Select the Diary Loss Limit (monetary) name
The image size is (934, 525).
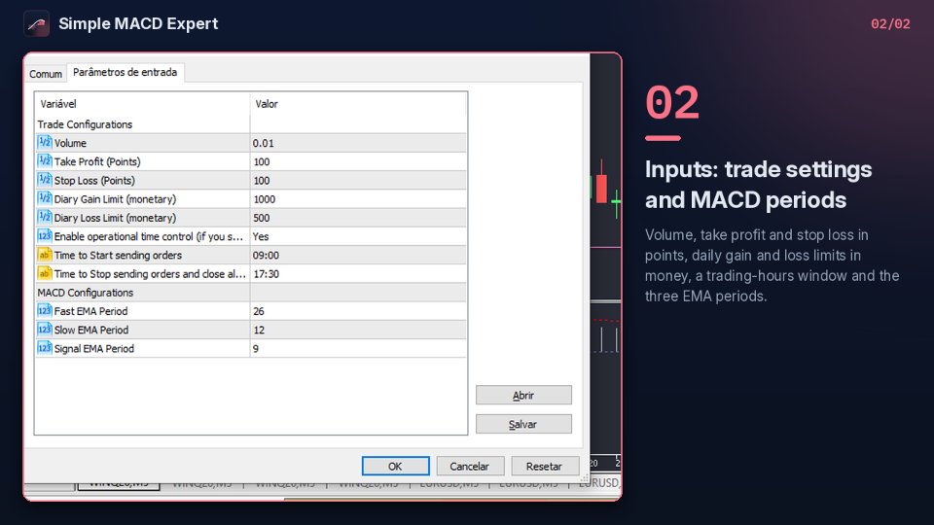click(x=115, y=218)
